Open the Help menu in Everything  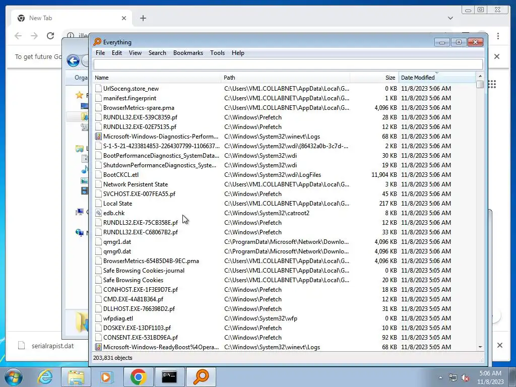[x=238, y=53]
